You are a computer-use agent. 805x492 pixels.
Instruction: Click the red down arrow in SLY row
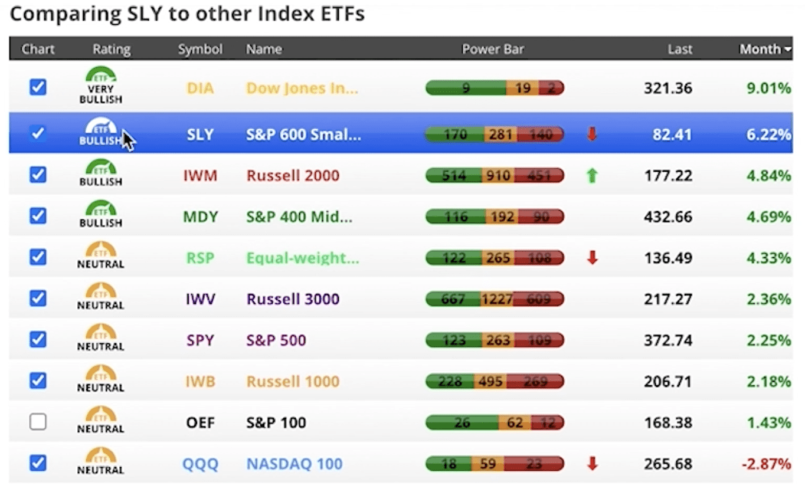point(592,135)
